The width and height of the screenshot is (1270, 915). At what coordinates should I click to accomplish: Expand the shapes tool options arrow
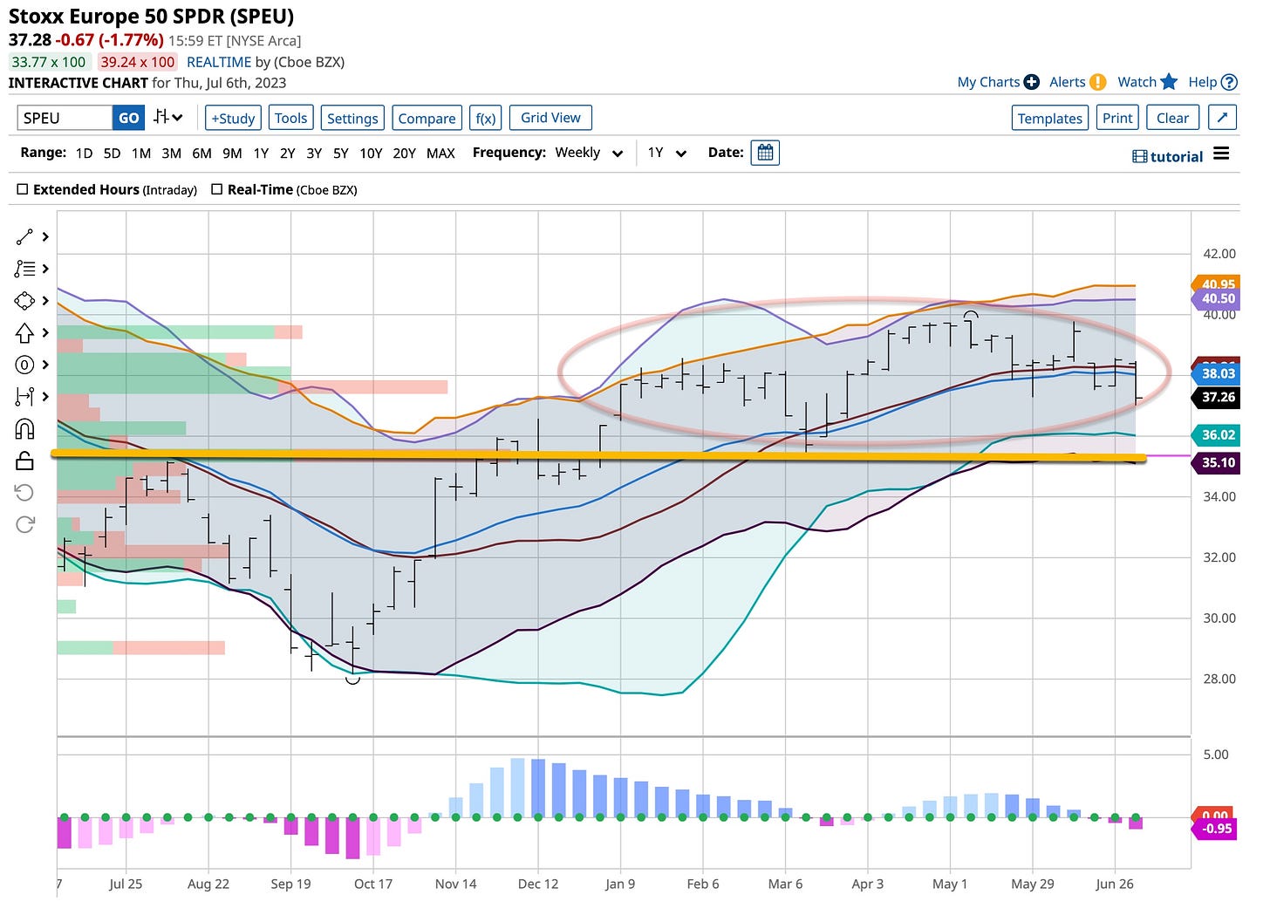pos(45,301)
